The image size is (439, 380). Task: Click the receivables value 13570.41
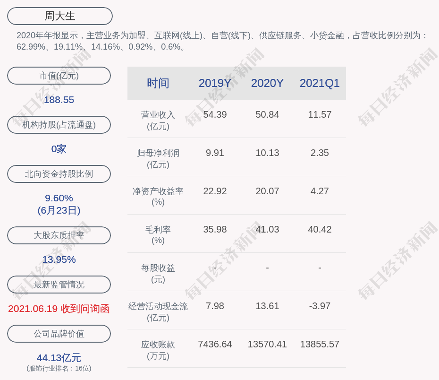point(267,344)
